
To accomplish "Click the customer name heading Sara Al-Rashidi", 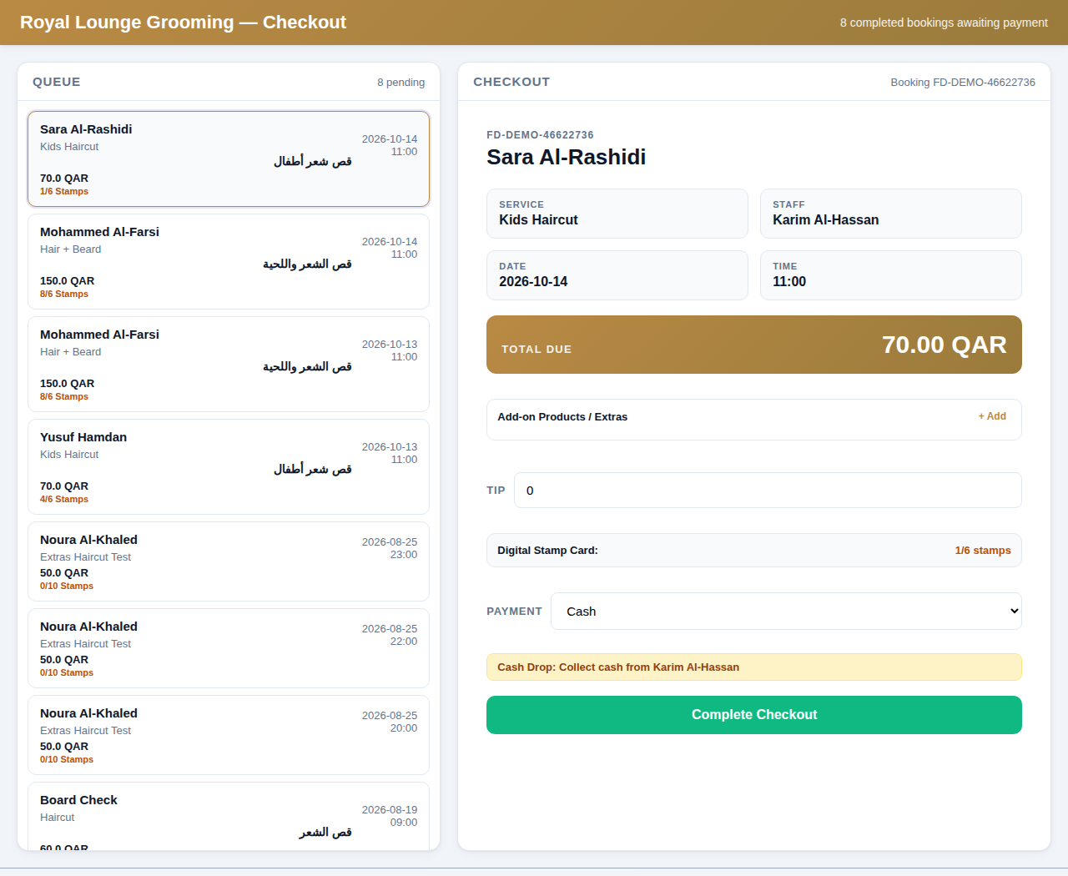I will tap(567, 157).
